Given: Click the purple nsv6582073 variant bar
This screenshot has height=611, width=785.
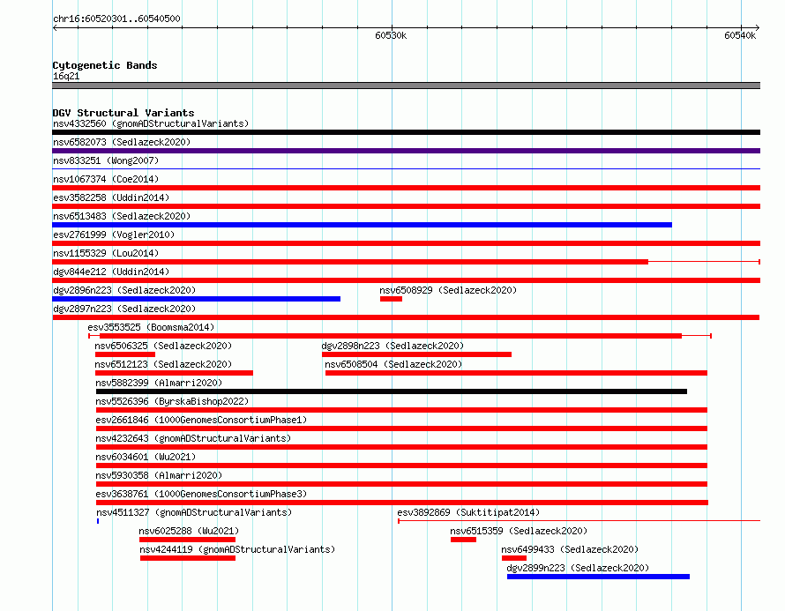Looking at the screenshot, I should click(x=406, y=151).
